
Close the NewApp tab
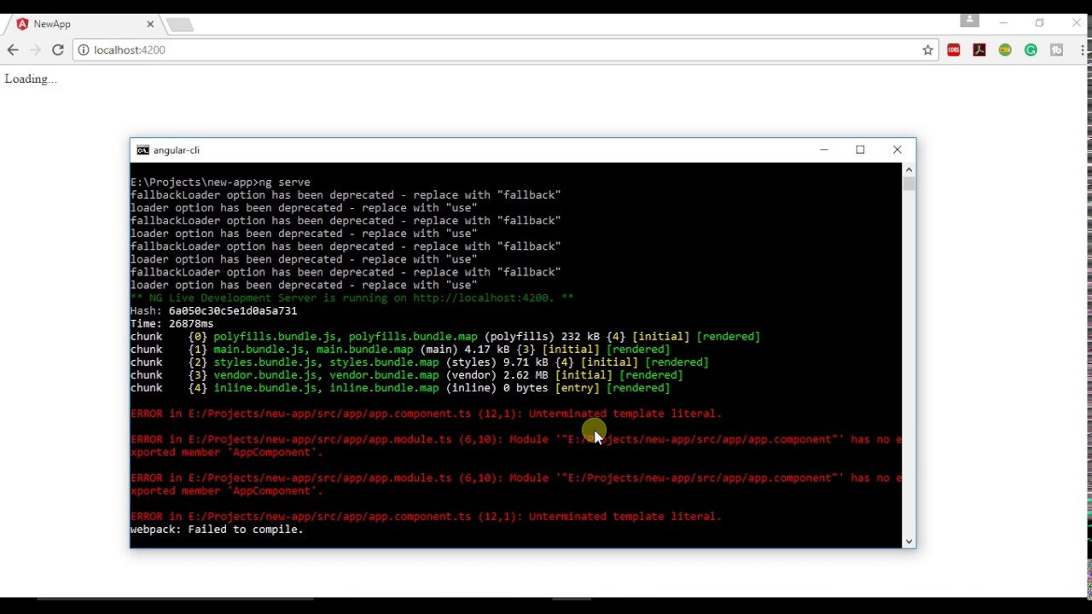[150, 25]
